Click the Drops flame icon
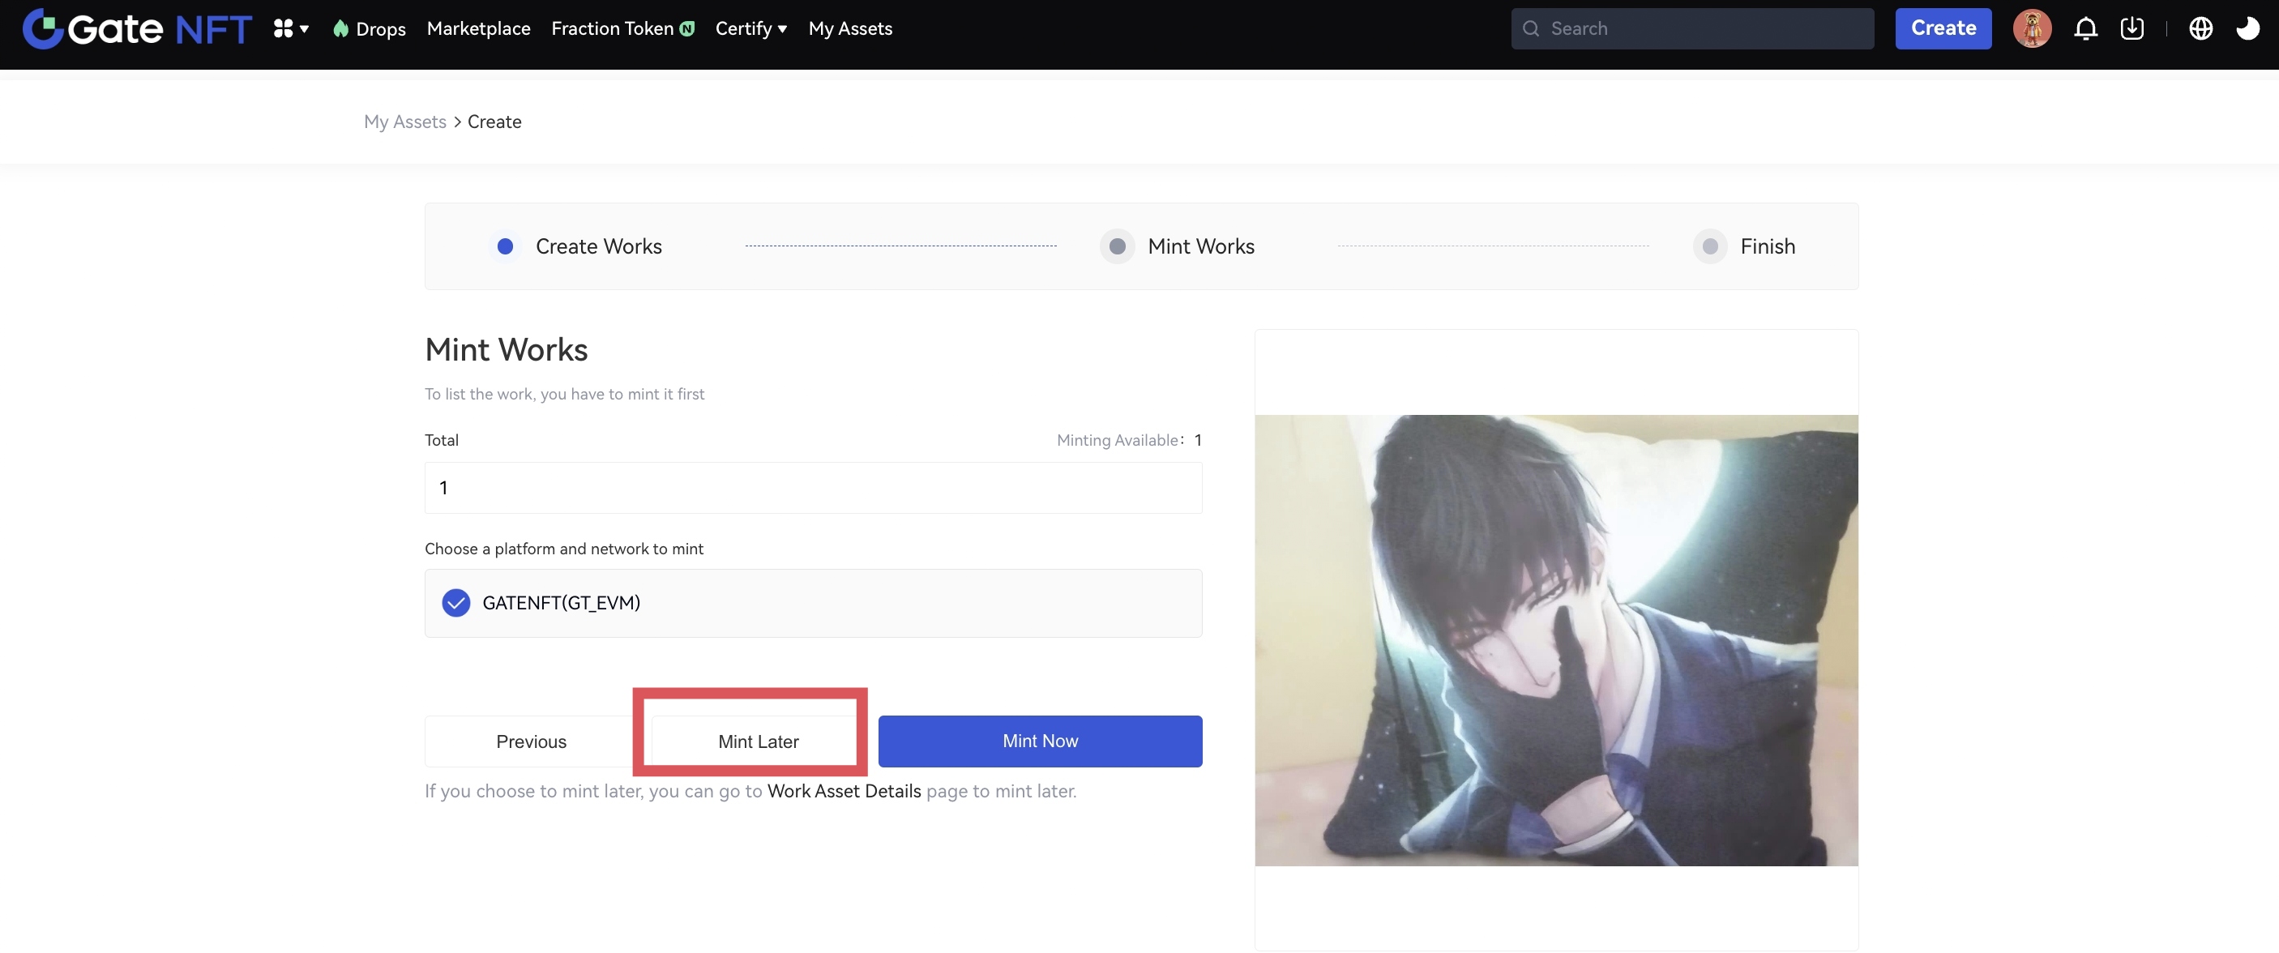 (340, 28)
